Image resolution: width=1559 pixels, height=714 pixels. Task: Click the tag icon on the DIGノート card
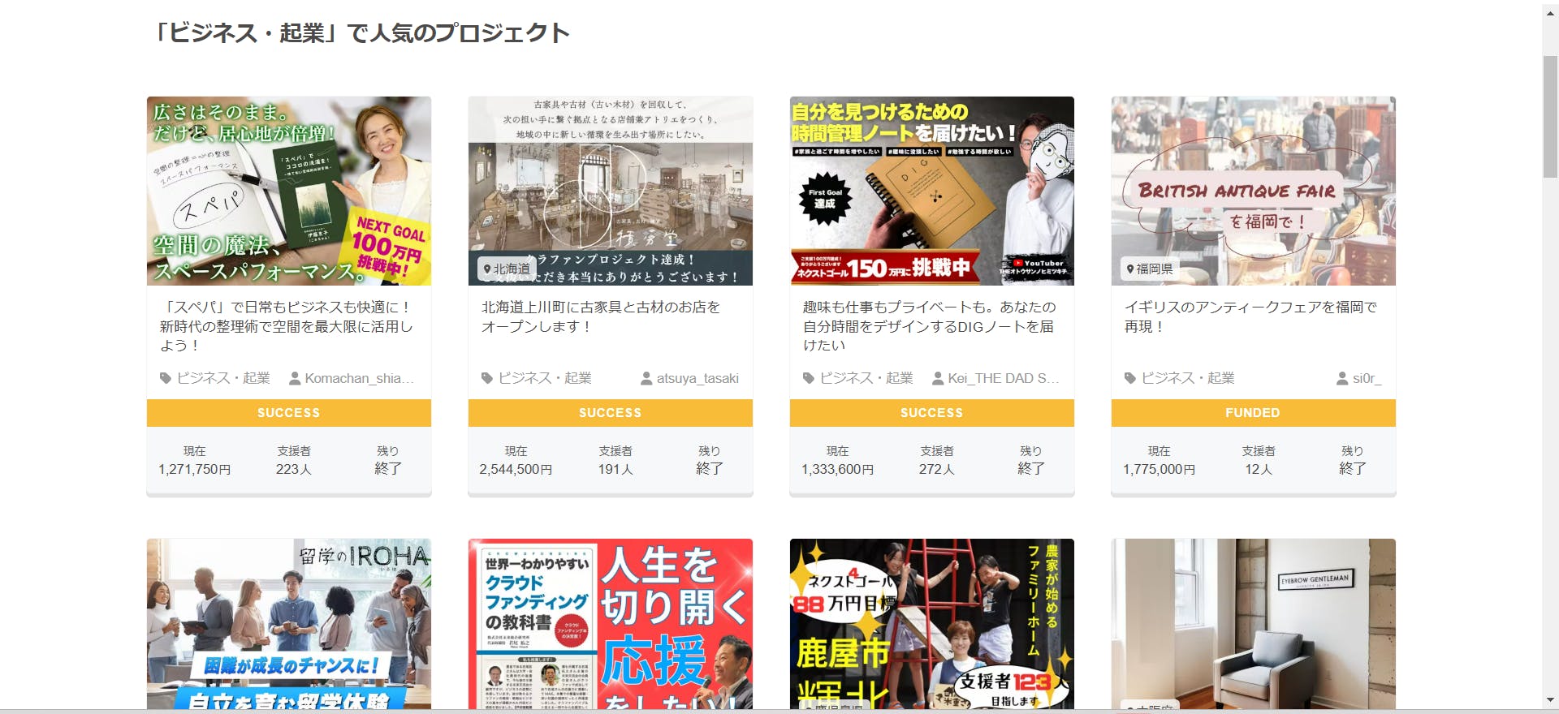click(809, 378)
